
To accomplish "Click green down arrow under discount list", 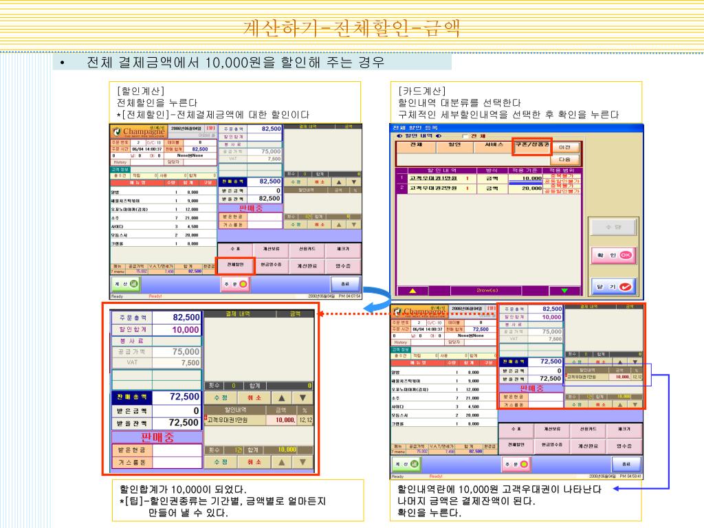I will click(x=564, y=291).
